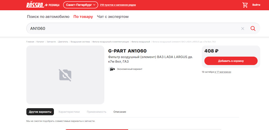
Task: Click the Экономичный вариант label
Action: tap(130, 69)
